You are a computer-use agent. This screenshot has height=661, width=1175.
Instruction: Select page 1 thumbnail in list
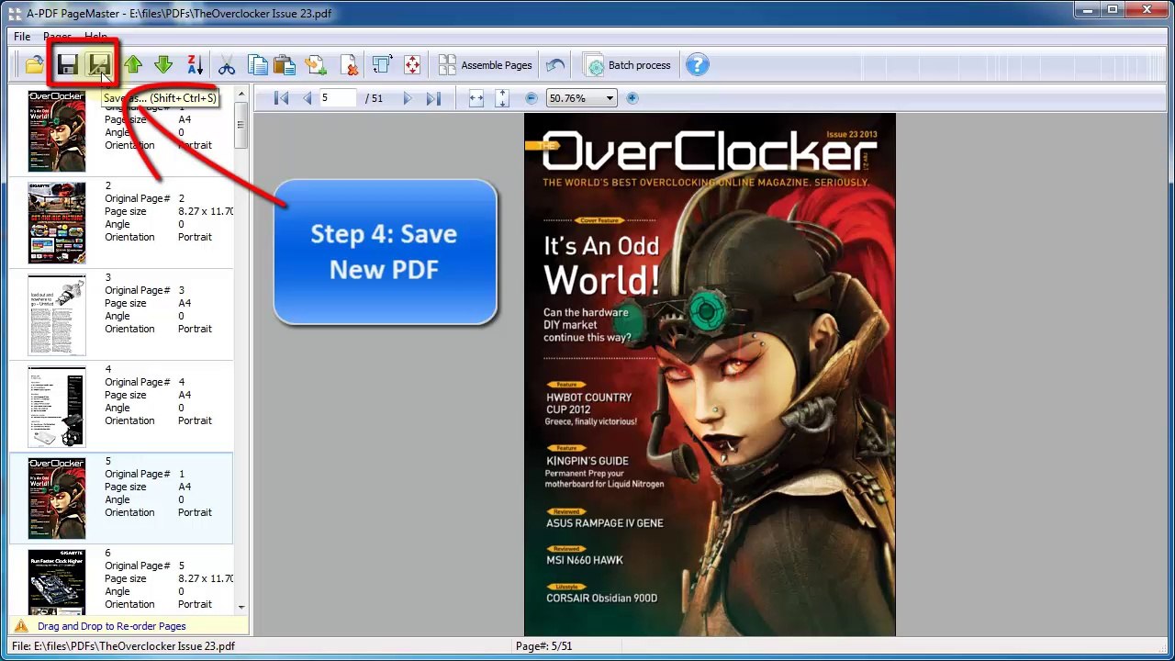[57, 131]
